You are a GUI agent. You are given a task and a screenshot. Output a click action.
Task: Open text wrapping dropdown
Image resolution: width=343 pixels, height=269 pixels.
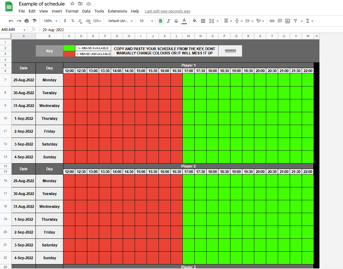point(249,21)
